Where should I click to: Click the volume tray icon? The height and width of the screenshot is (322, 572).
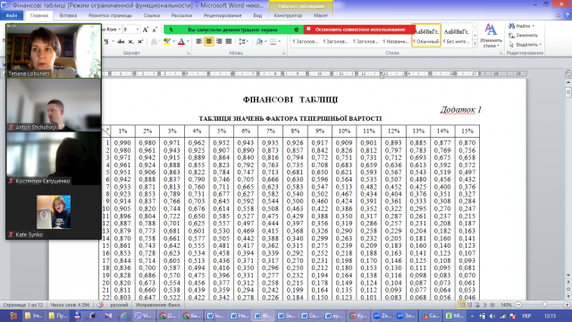pos(492,316)
